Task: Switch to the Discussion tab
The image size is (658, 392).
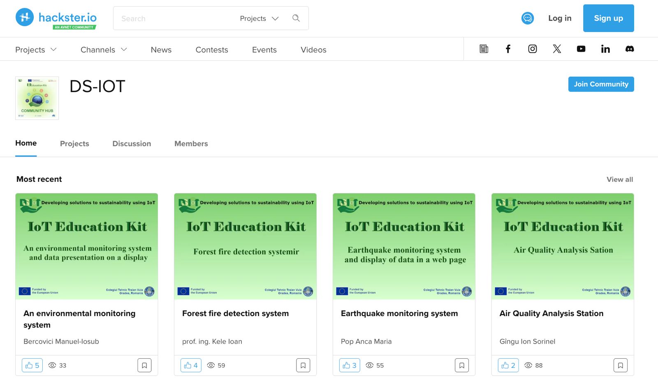Action: coord(132,144)
